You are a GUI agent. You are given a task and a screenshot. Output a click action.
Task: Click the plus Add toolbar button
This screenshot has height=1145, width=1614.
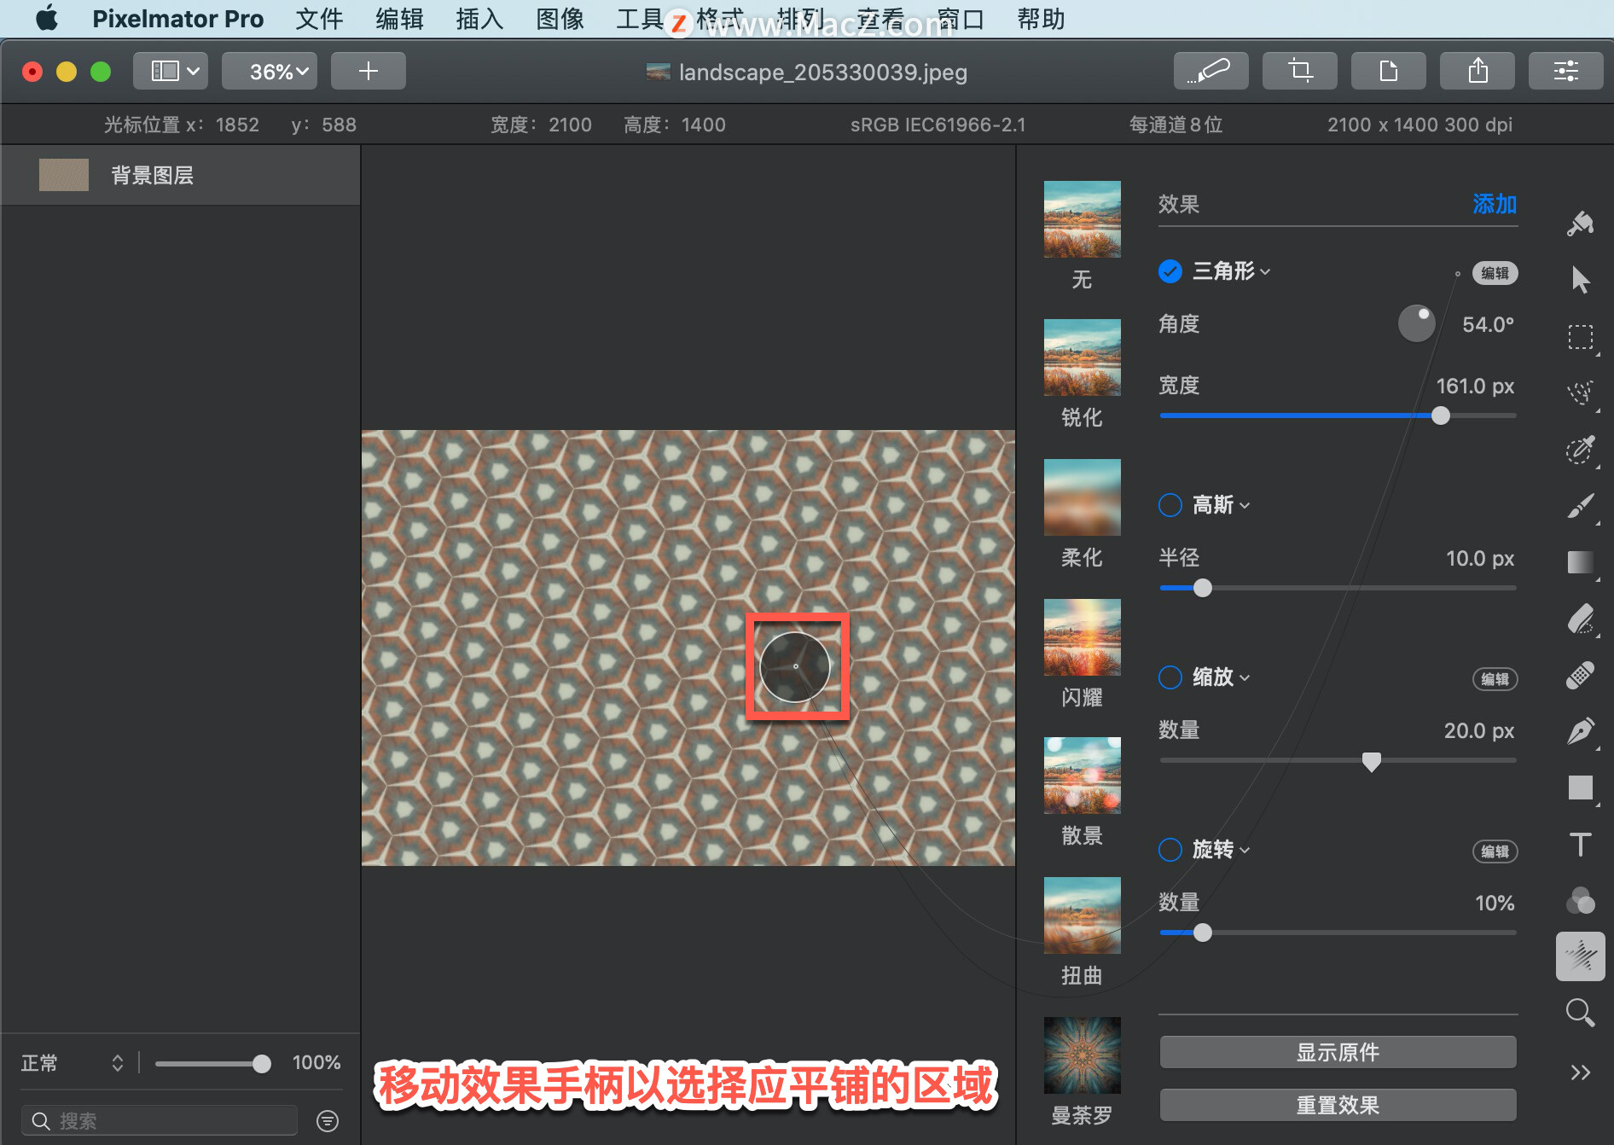(368, 71)
